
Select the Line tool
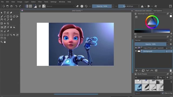pos(5,16)
